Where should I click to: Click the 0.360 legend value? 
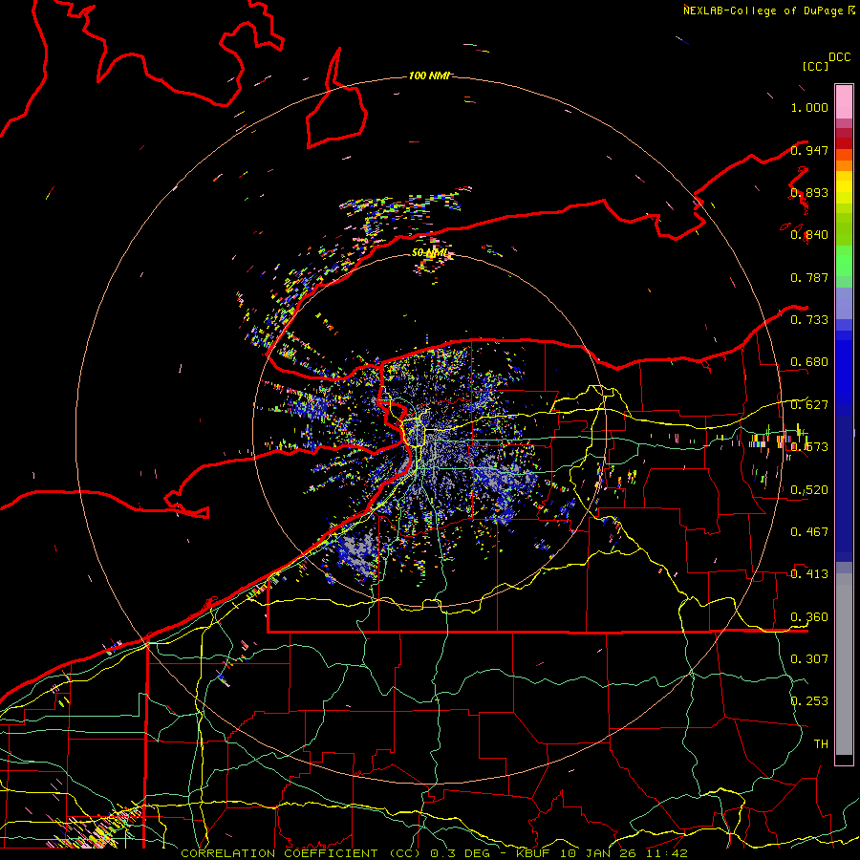tap(809, 616)
